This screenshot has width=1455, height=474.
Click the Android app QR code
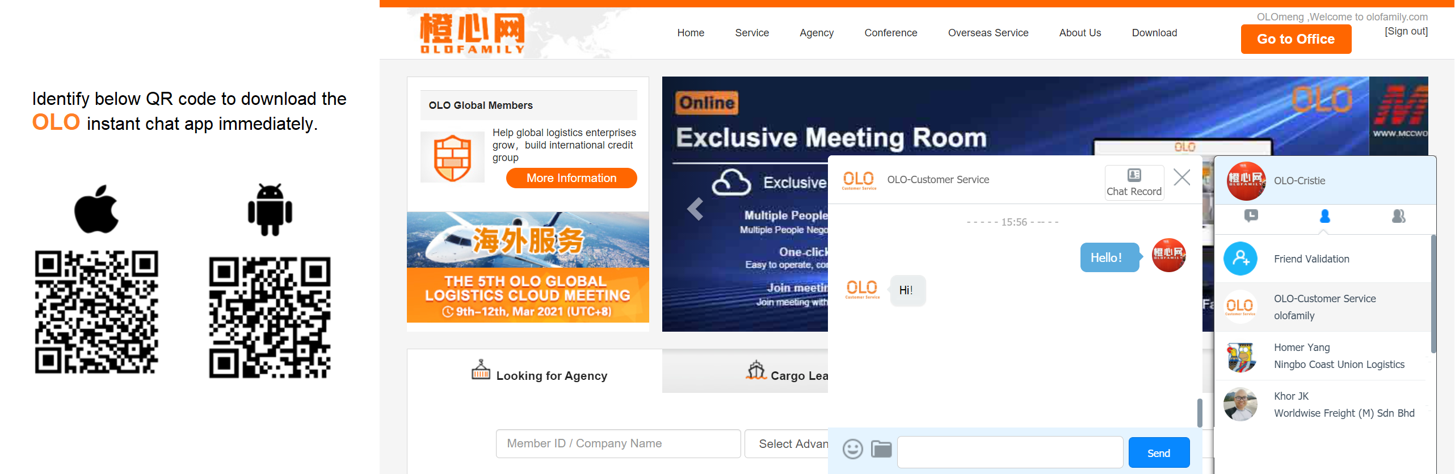(270, 318)
